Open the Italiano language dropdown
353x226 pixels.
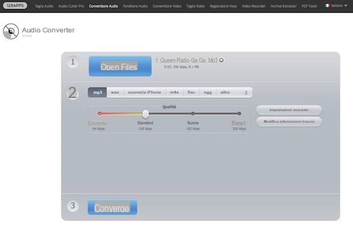[336, 6]
